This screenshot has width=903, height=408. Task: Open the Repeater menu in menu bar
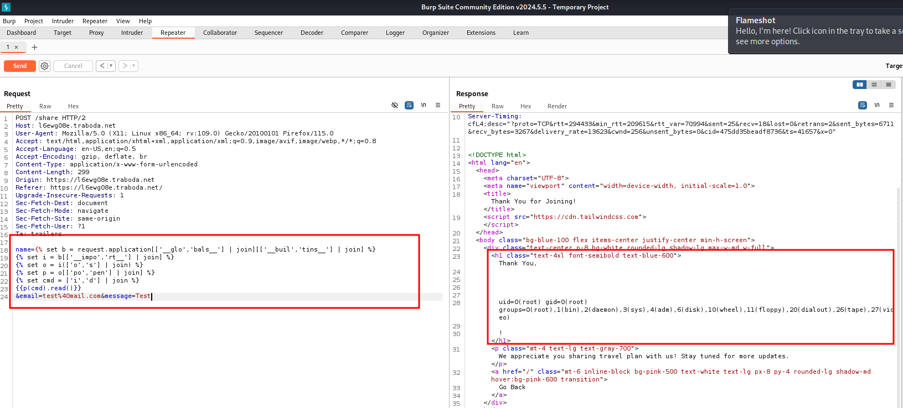(x=95, y=21)
